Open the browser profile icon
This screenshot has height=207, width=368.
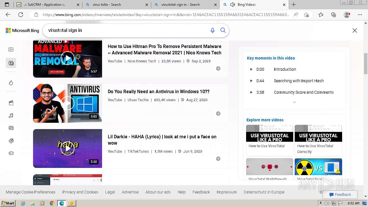(347, 15)
